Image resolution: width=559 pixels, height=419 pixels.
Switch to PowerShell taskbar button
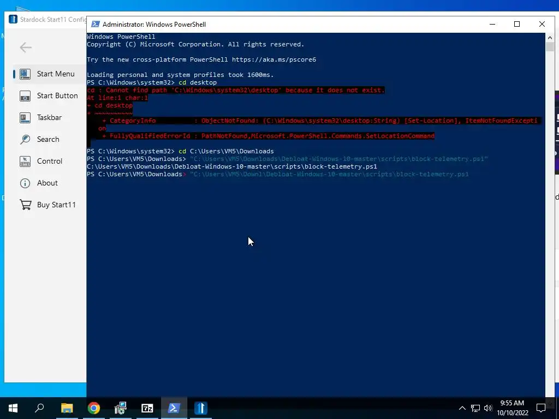coord(174,408)
